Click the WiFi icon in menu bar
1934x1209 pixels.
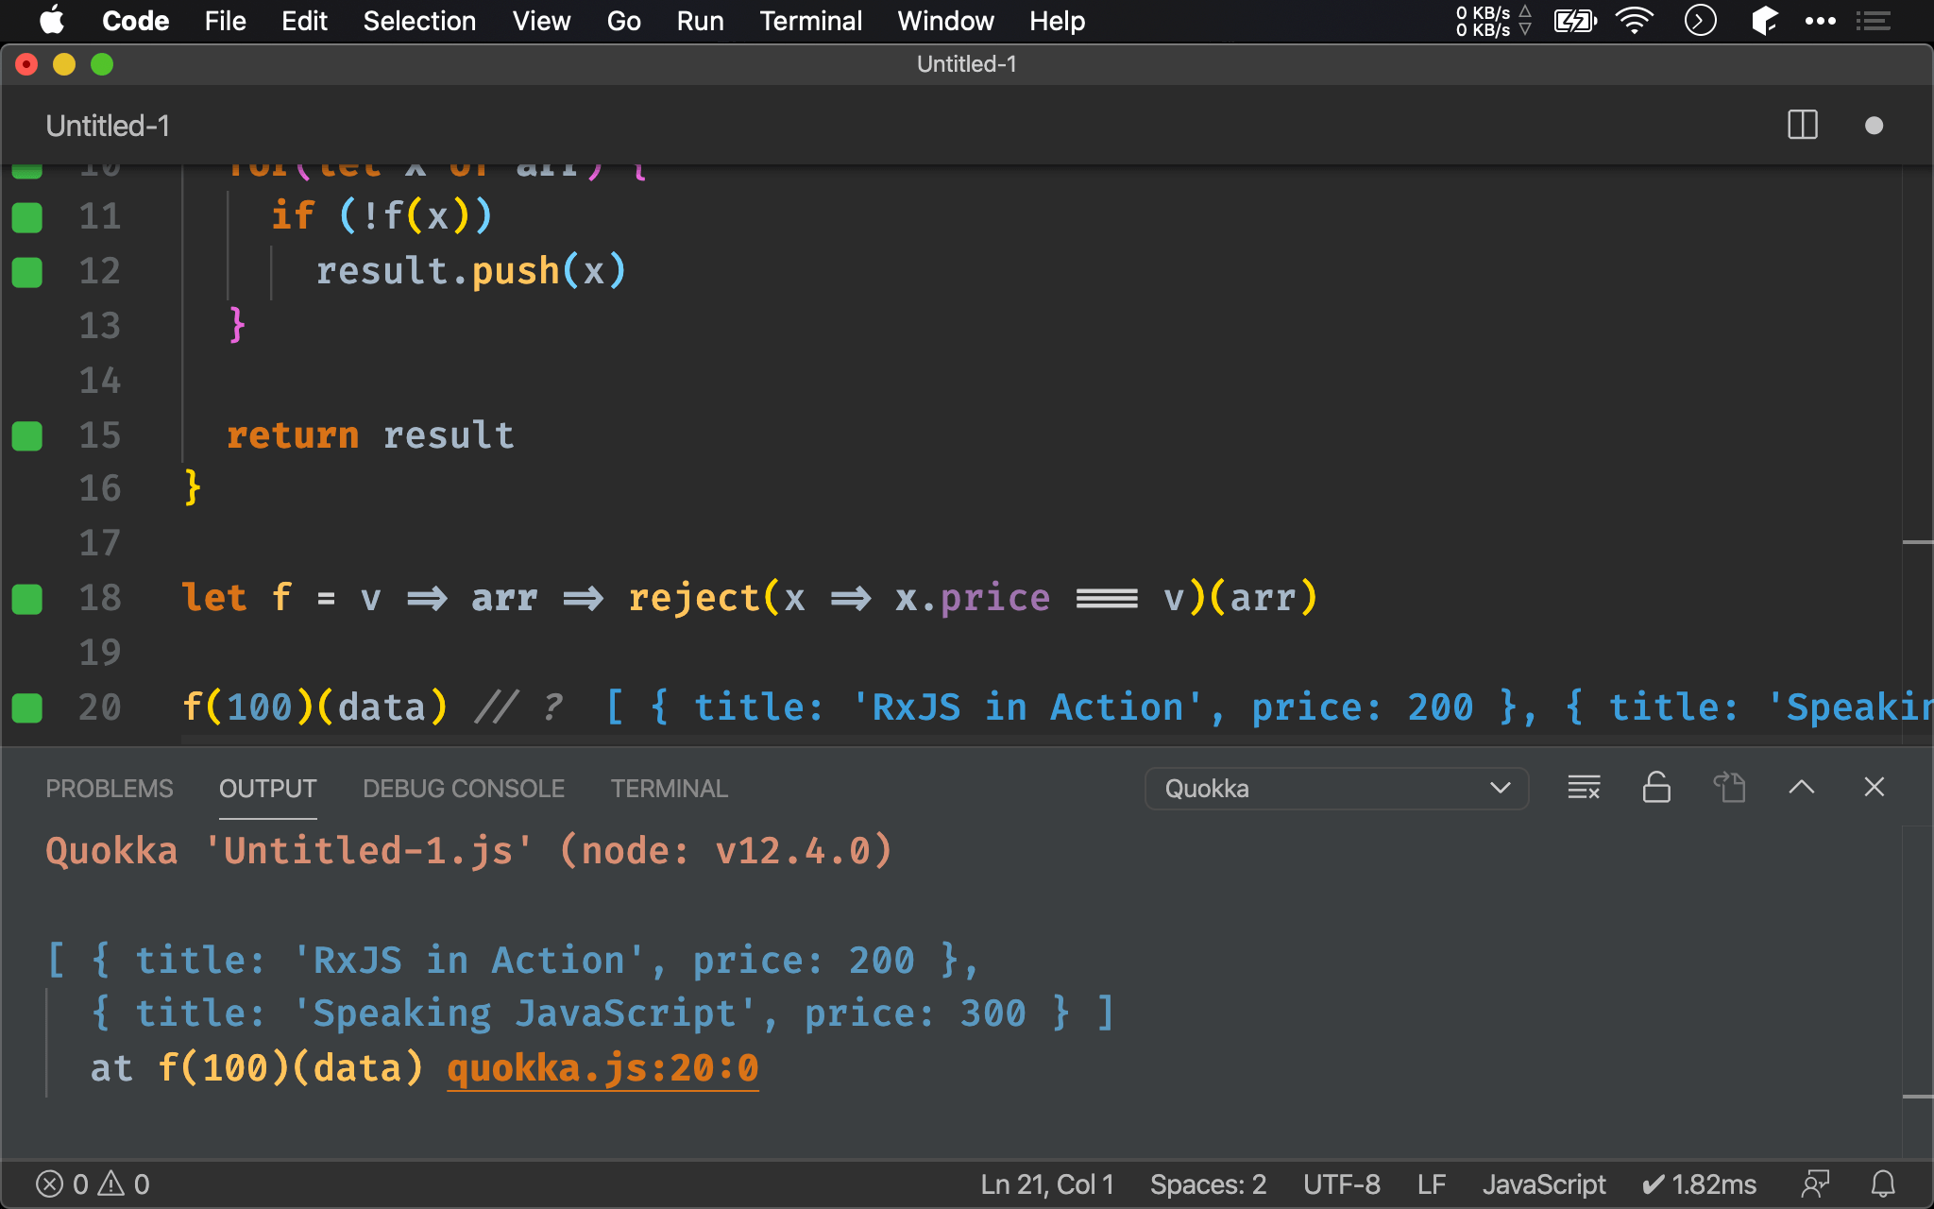pos(1636,21)
